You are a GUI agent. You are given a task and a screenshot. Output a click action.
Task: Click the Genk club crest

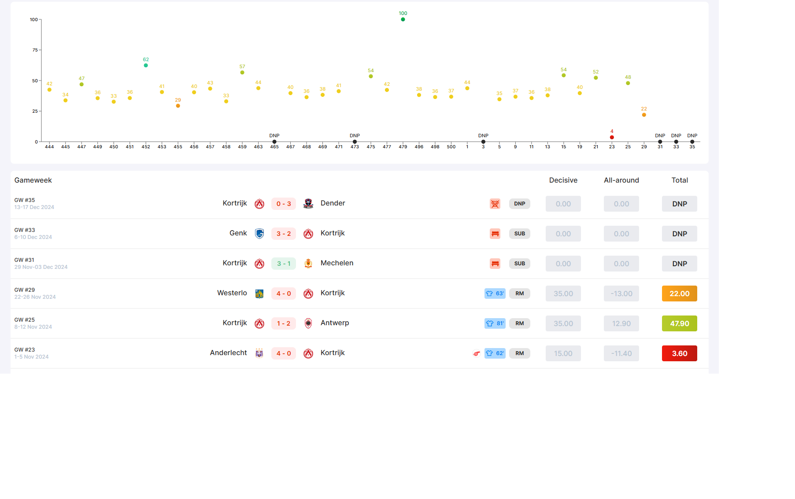point(259,234)
